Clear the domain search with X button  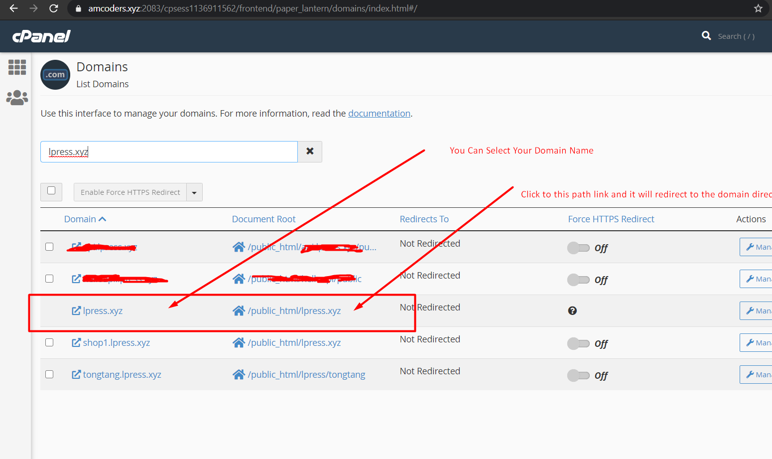(310, 152)
